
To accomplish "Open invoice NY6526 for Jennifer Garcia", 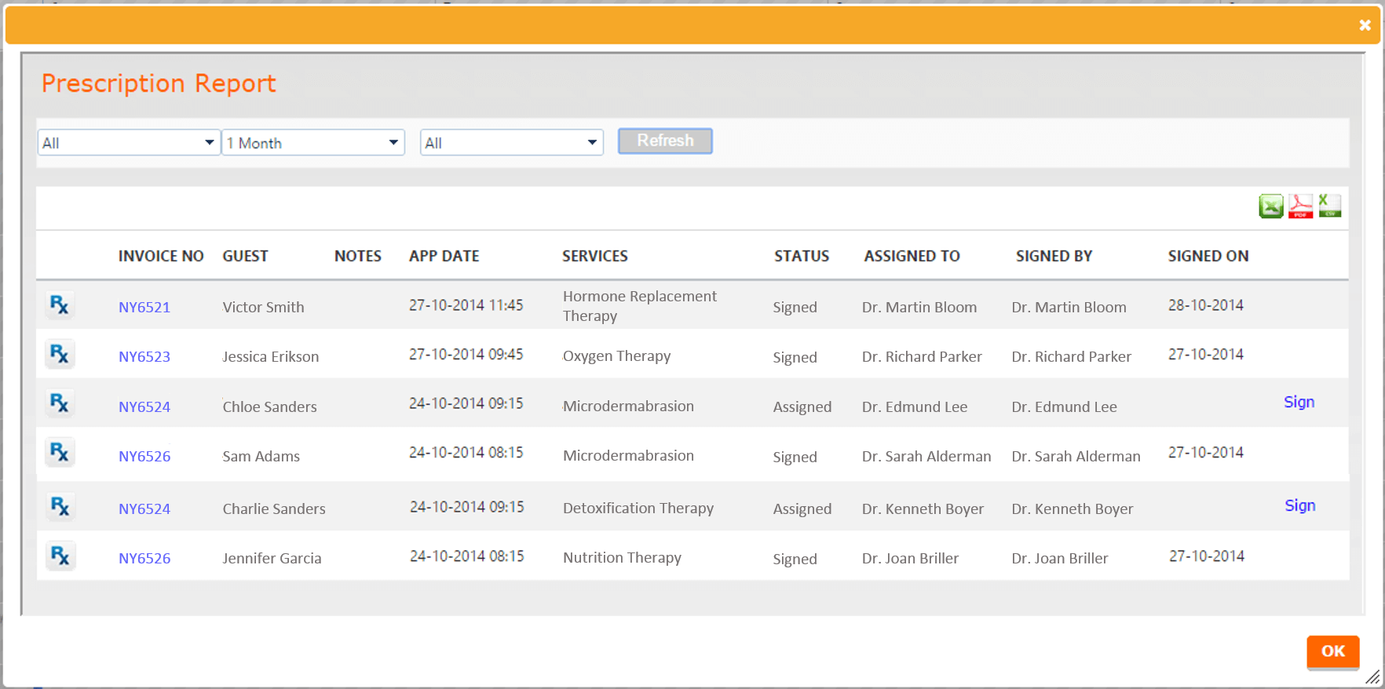I will (x=144, y=558).
